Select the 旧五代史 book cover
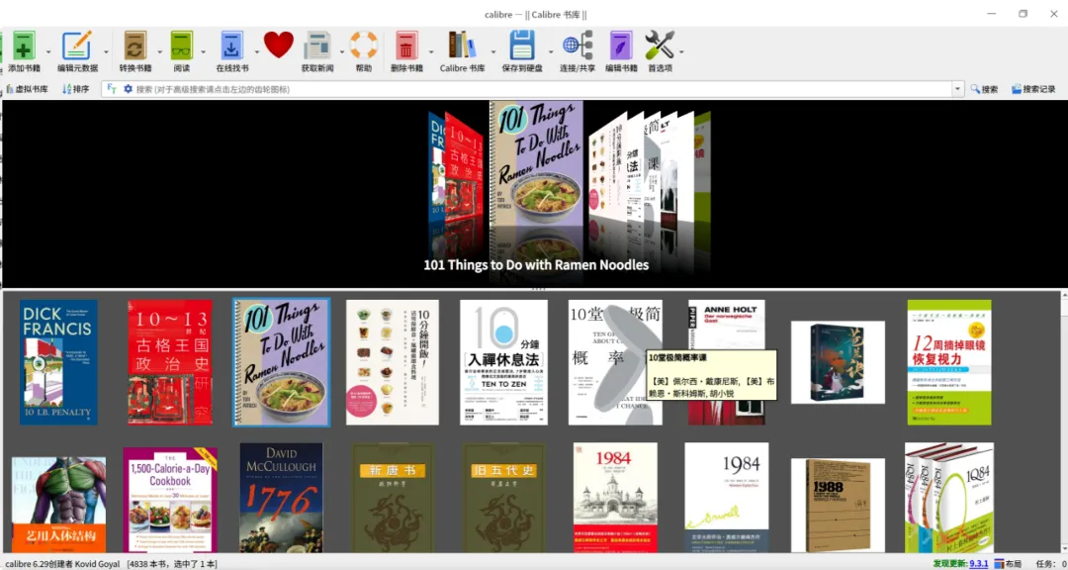Screen dimensions: 1068x570 click(x=503, y=499)
